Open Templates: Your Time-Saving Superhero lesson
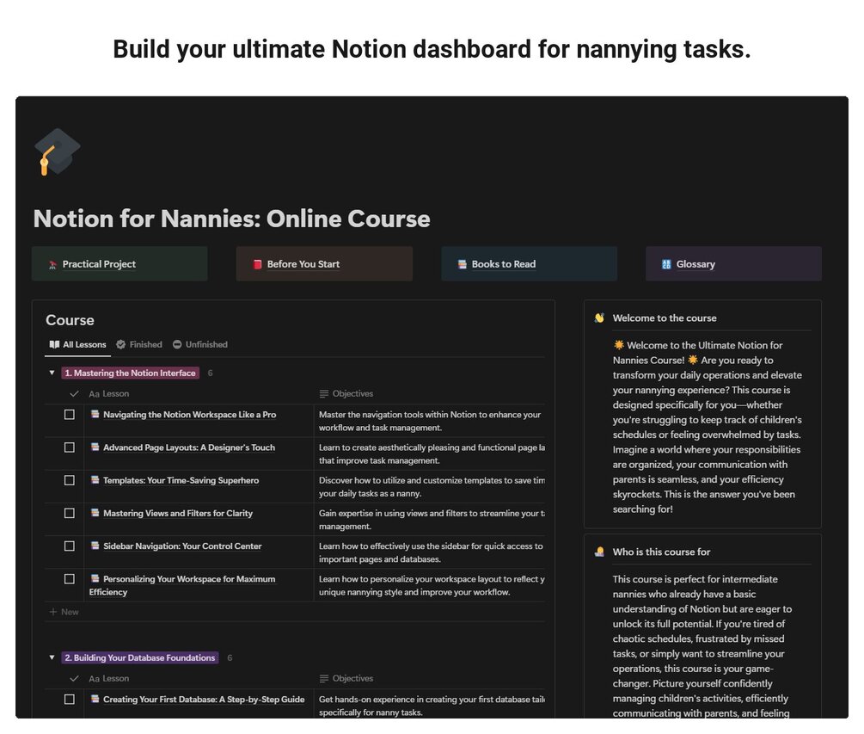Image resolution: width=864 pixels, height=734 pixels. click(181, 480)
